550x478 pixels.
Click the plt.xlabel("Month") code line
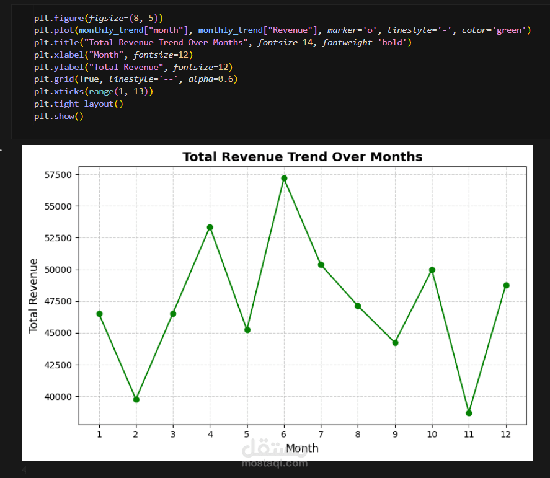113,55
